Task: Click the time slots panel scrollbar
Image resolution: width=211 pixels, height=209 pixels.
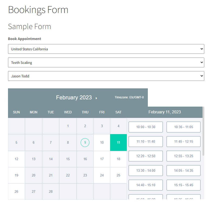Action: coord(203,131)
